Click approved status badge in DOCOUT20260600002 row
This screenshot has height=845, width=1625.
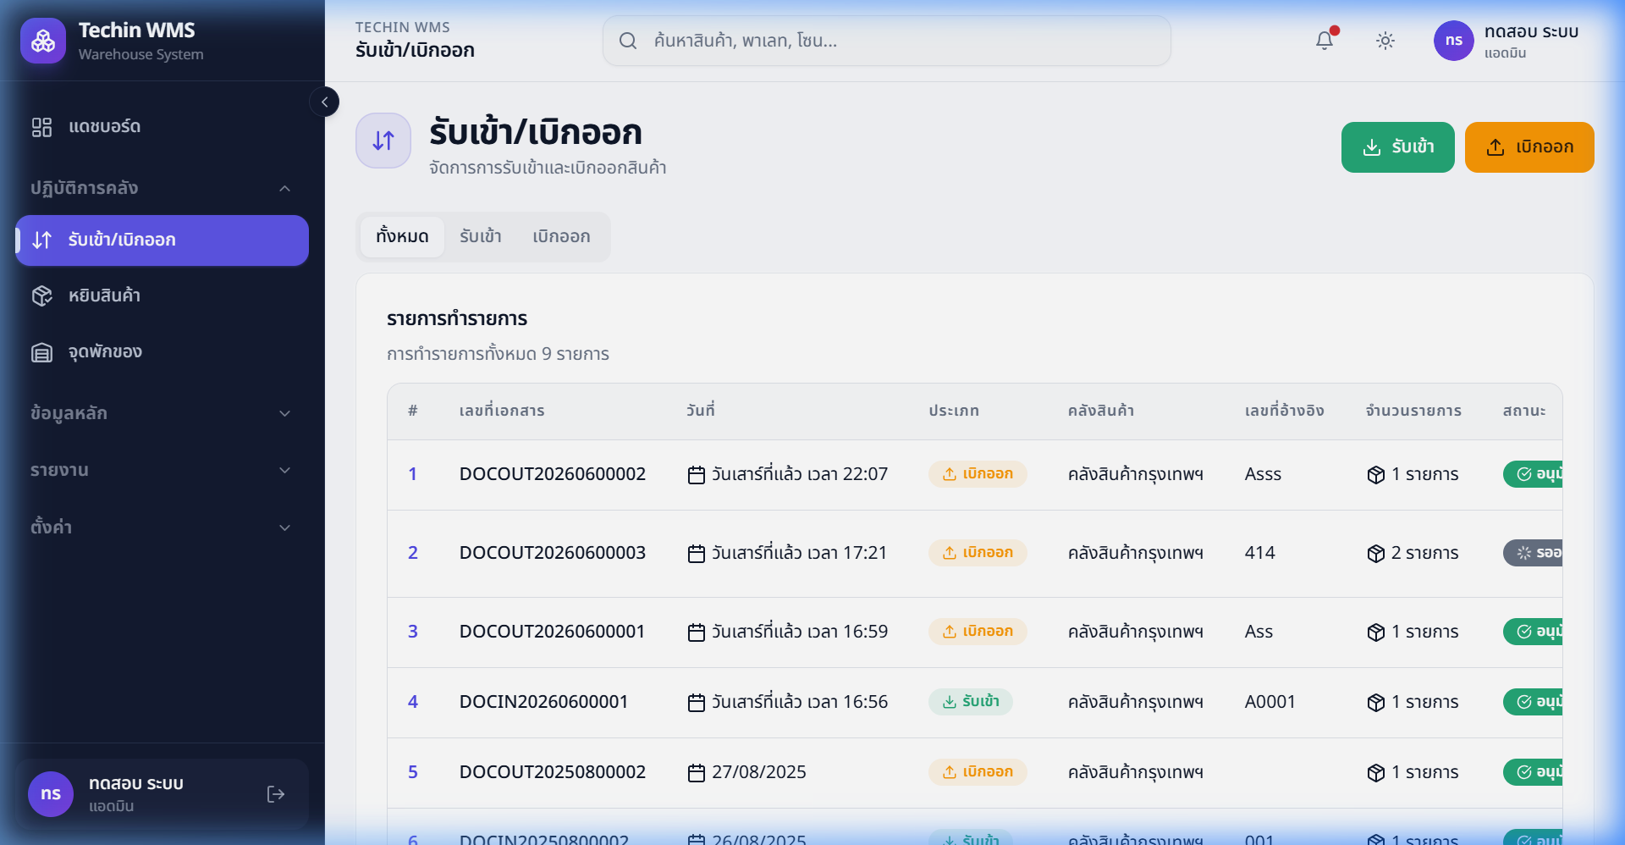(x=1534, y=474)
